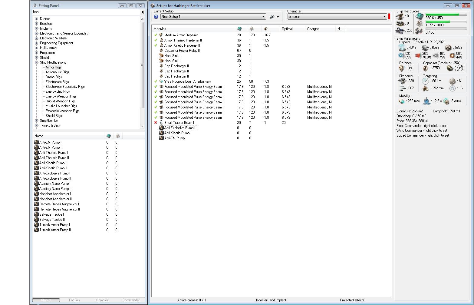The image size is (474, 305).
Task: Sort the item list by the Name header
Action: click(68, 136)
